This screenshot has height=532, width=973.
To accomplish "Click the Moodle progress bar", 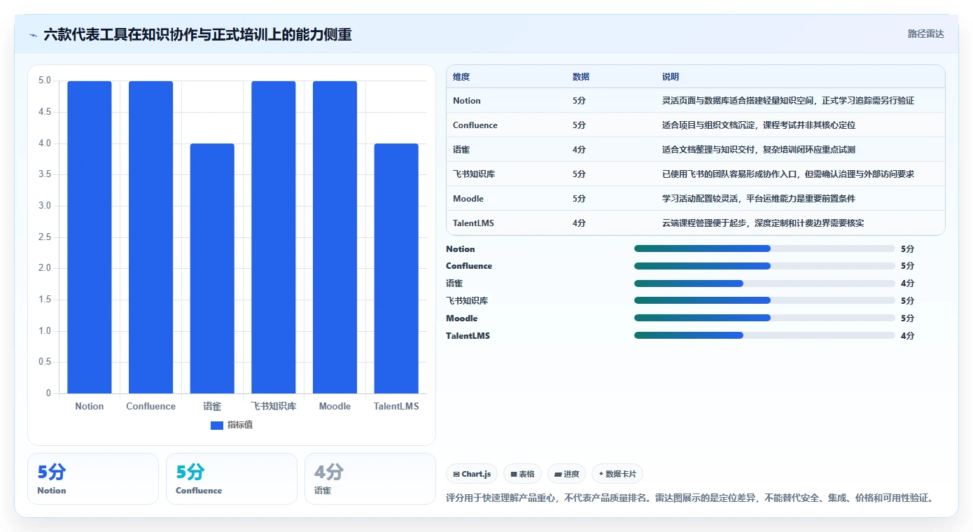I will point(764,318).
